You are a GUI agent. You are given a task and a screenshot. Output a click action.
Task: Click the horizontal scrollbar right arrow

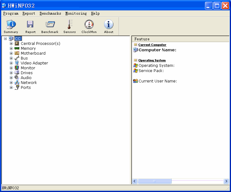(x=226, y=181)
